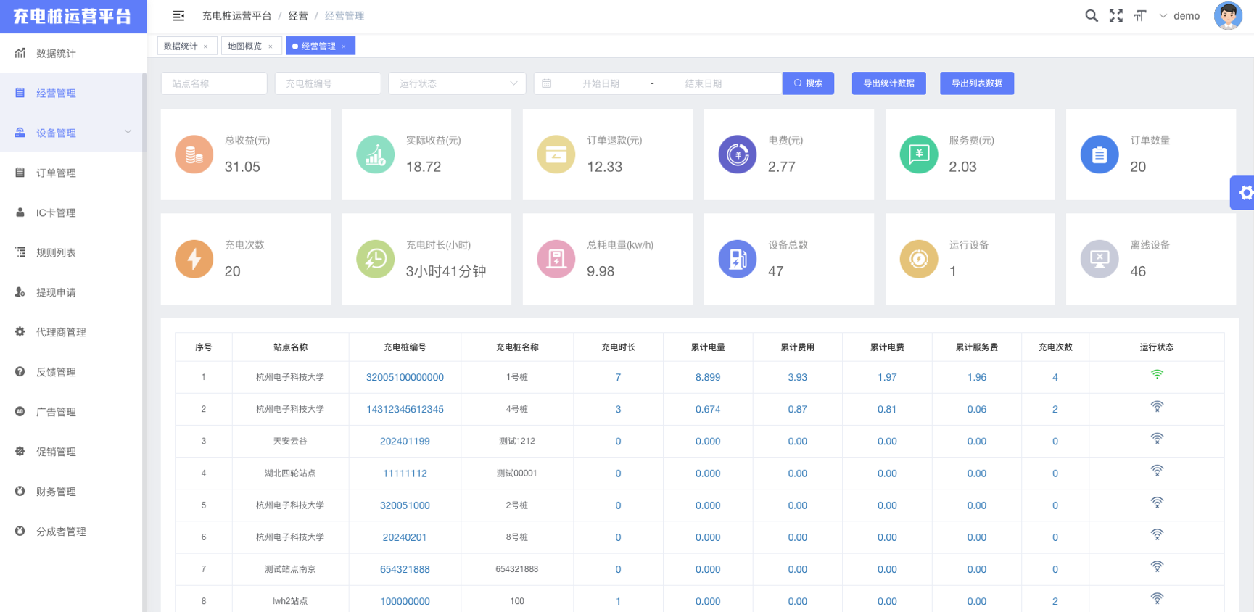Click the 总耗电量 charger icon
Screen dimensions: 1254x612
(x=556, y=259)
